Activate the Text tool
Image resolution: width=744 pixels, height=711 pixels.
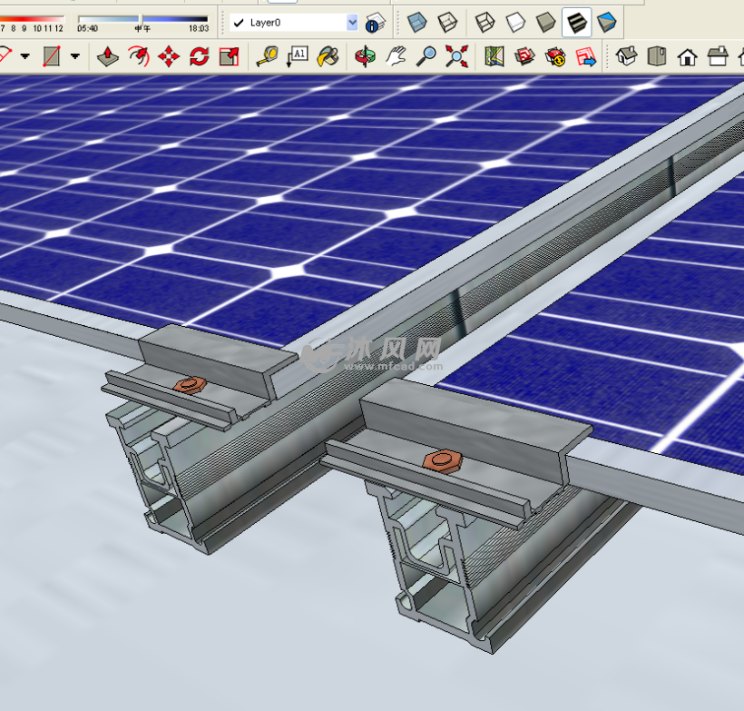(299, 56)
